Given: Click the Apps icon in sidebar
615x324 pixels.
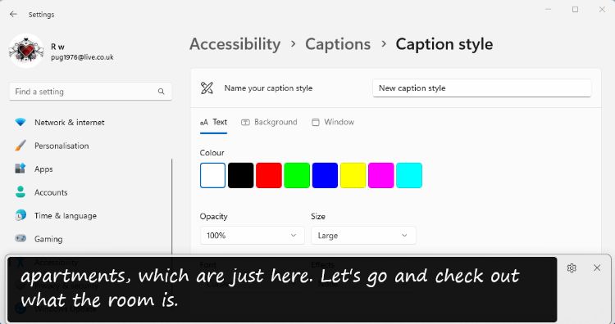Looking at the screenshot, I should (x=20, y=169).
